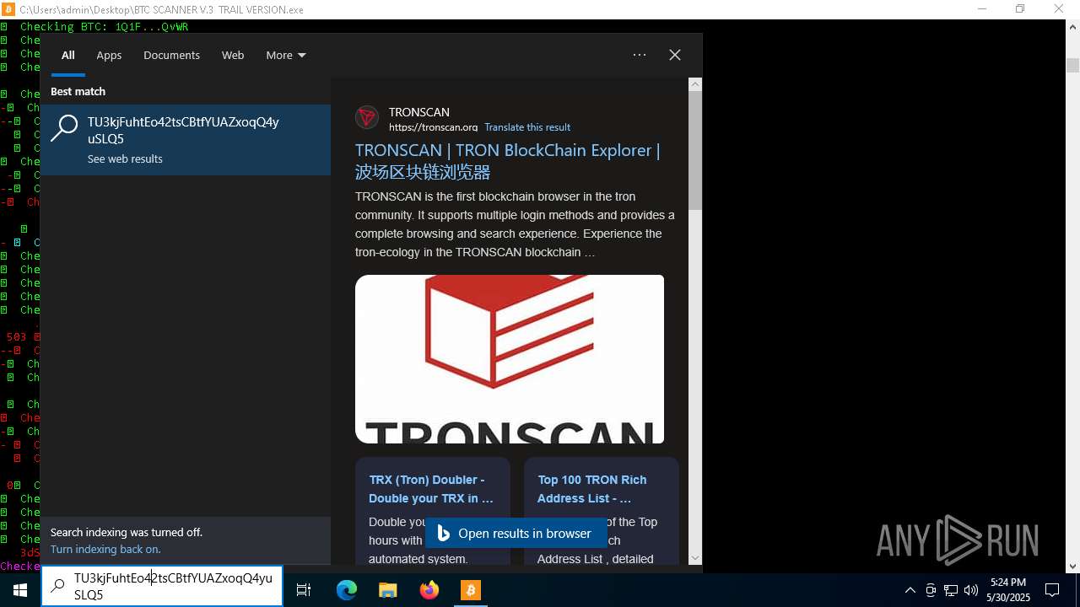Launch Microsoft Edge from the taskbar

[x=347, y=590]
